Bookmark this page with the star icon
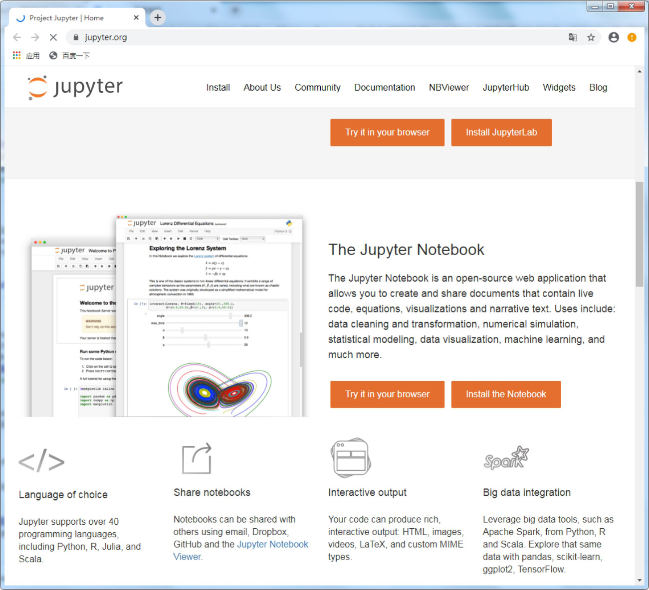 [x=591, y=37]
